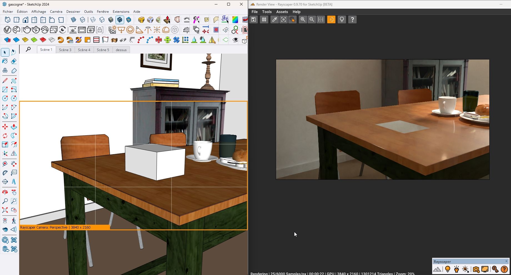Screen dimensions: 511x275
Task: Switch to the Scène 4 tab
Action: pos(84,50)
